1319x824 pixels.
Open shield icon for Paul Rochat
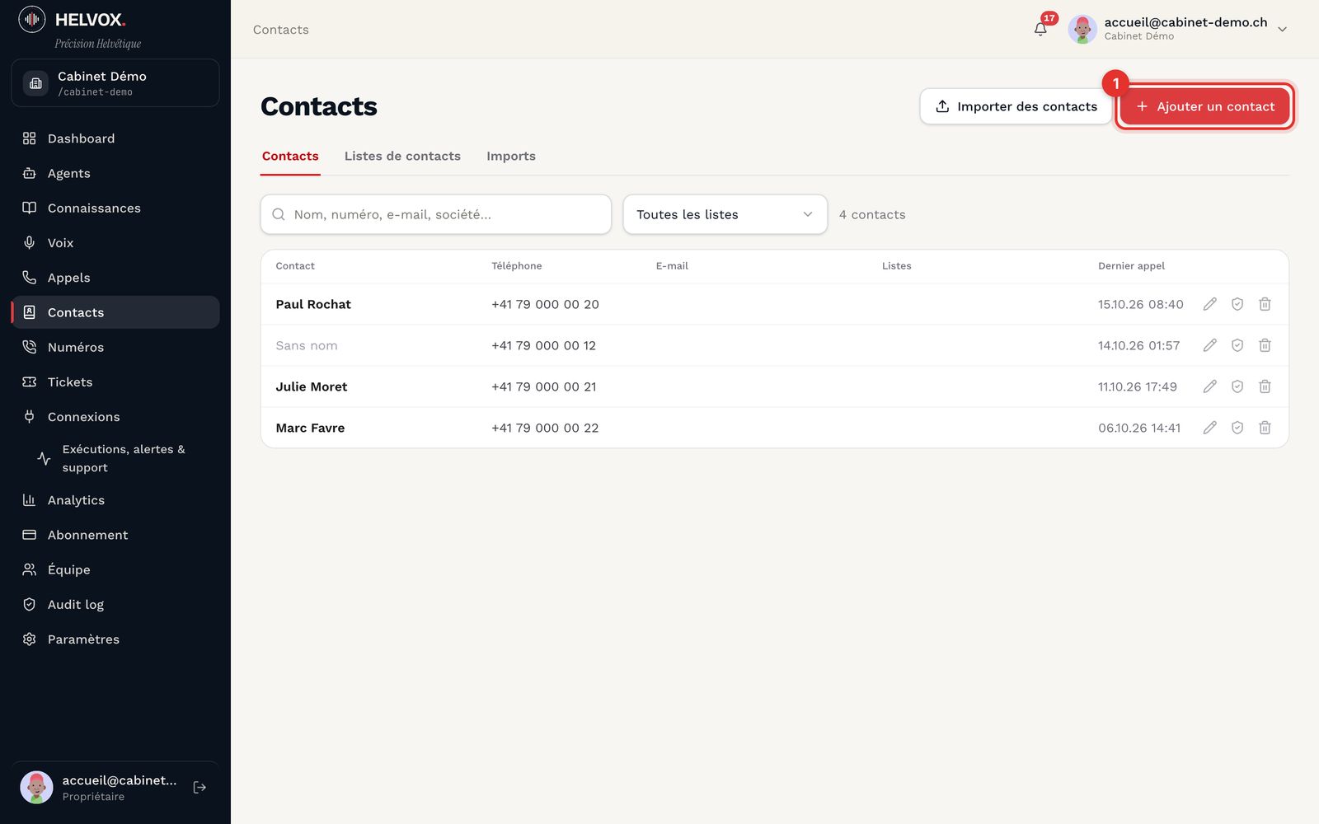point(1237,304)
